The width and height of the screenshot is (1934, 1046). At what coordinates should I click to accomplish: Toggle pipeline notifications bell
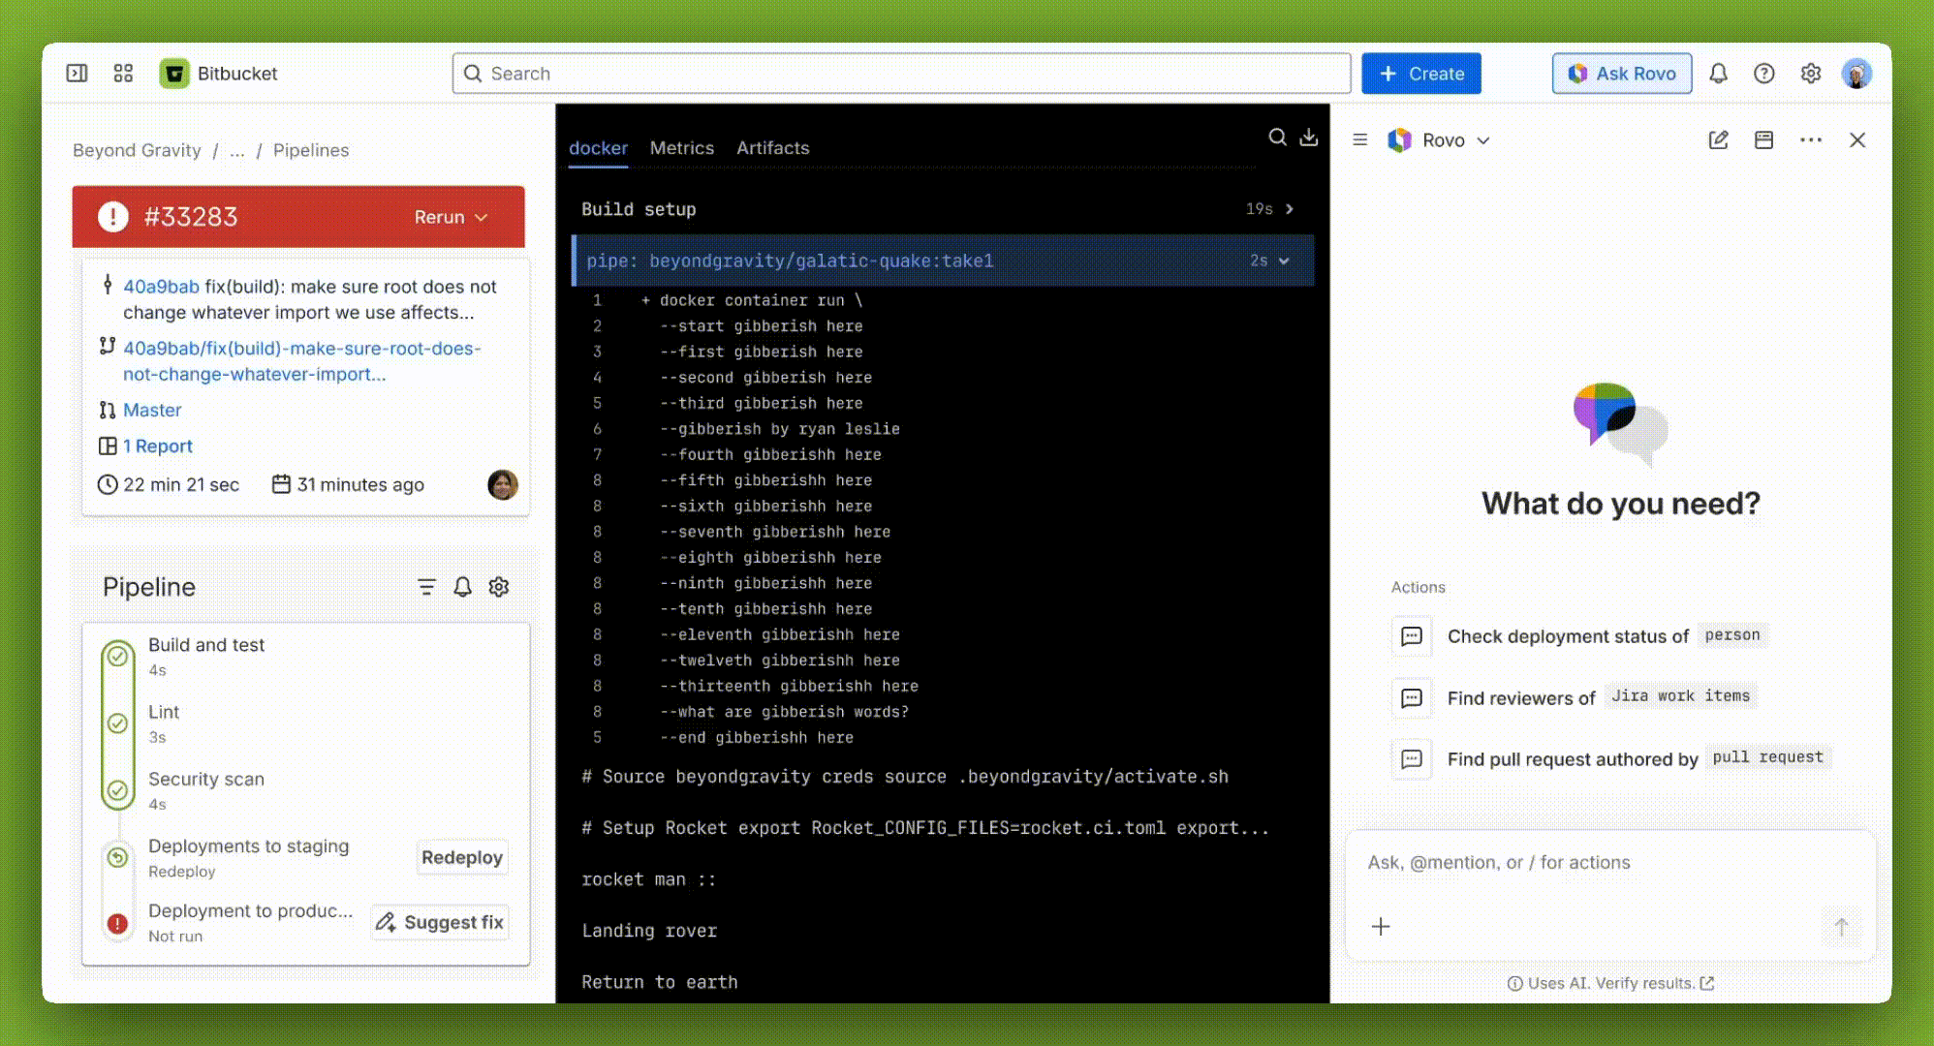pyautogui.click(x=463, y=587)
